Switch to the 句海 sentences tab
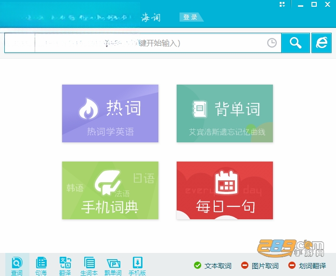336x276 pixels. (41, 265)
